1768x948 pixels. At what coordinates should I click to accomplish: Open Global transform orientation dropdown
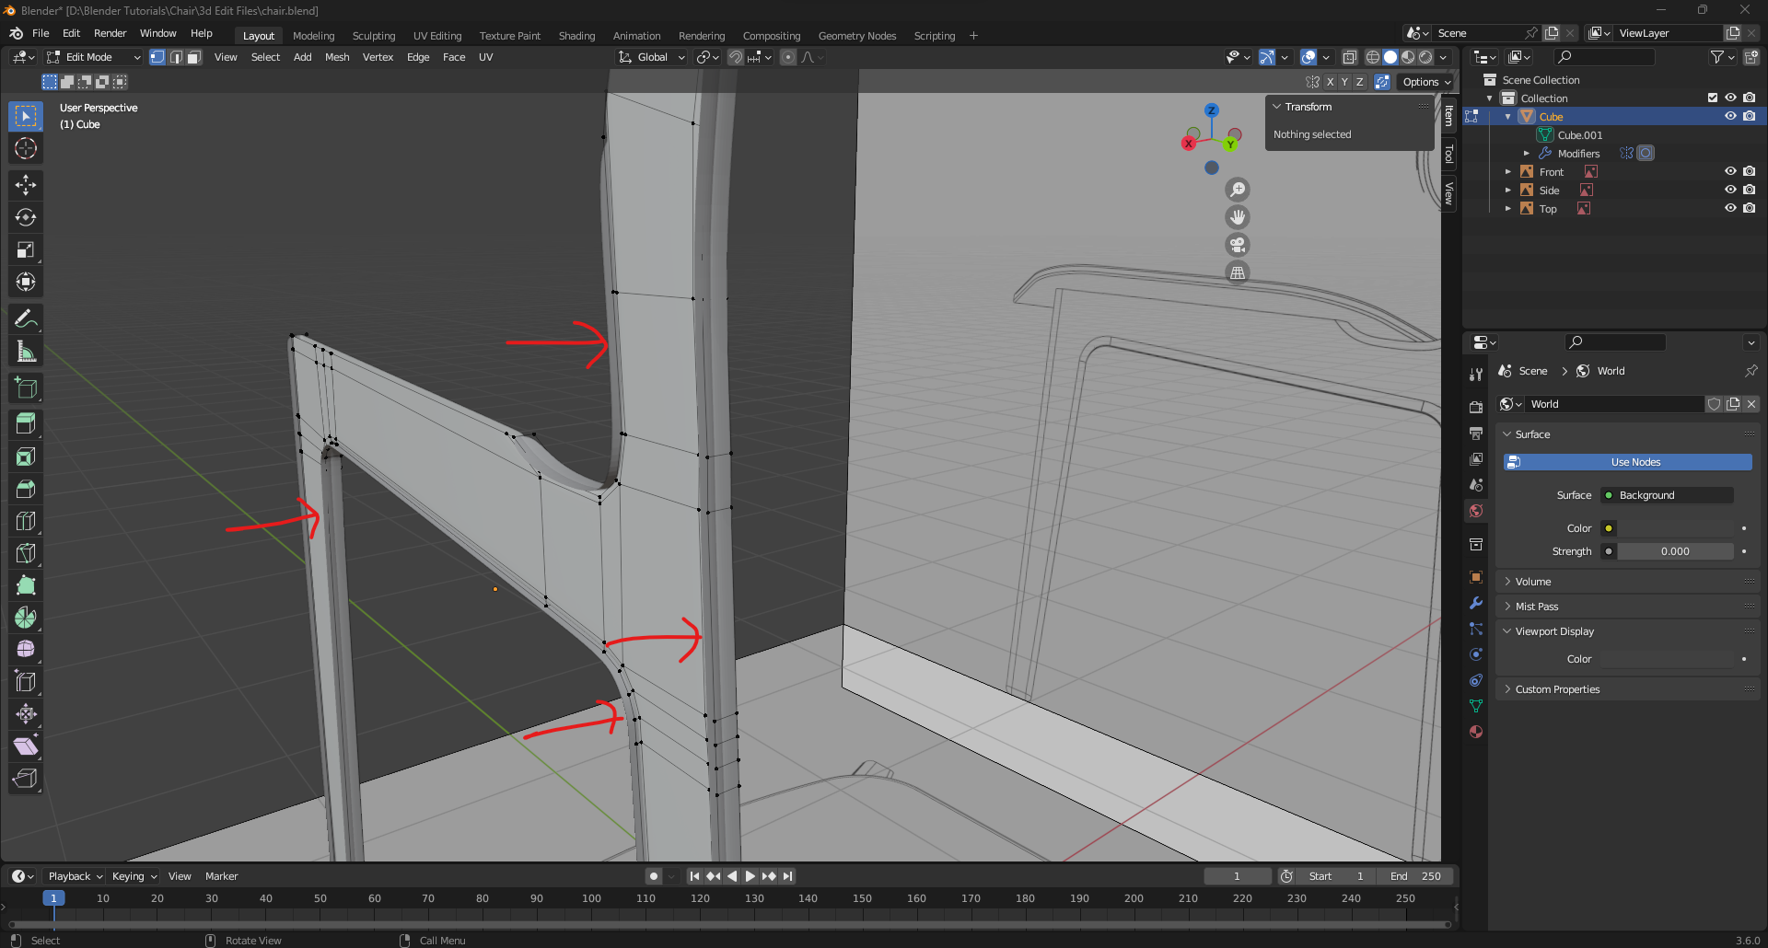(652, 57)
